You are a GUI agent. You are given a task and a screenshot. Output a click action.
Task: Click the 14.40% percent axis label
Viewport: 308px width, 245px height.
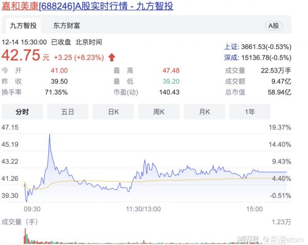tap(280, 144)
